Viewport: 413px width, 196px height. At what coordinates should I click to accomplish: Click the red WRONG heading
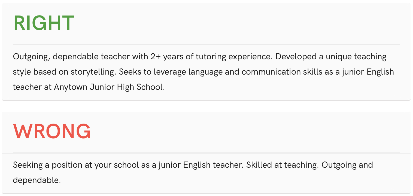coord(52,132)
